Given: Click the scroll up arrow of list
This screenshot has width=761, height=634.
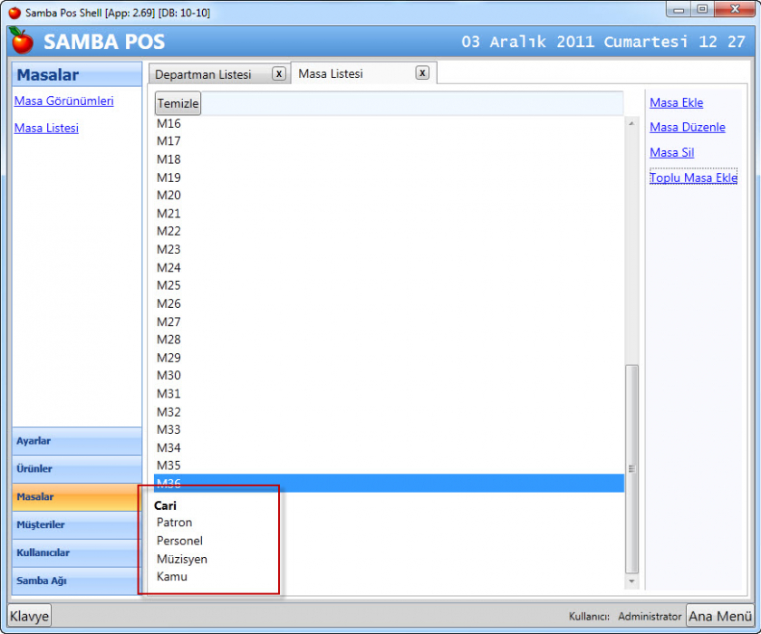Looking at the screenshot, I should 631,124.
